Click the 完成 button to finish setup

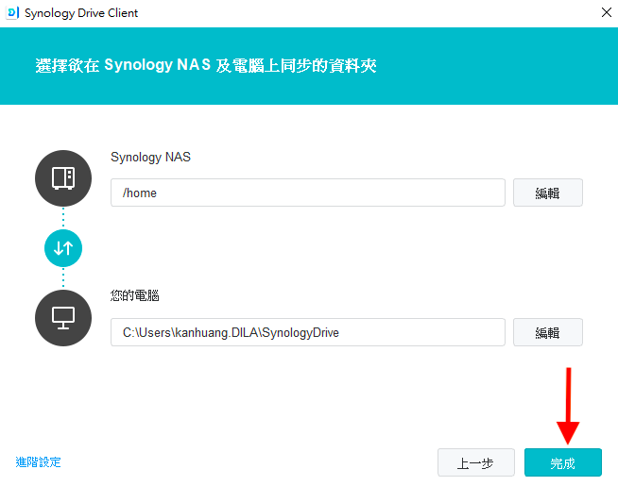tap(562, 462)
